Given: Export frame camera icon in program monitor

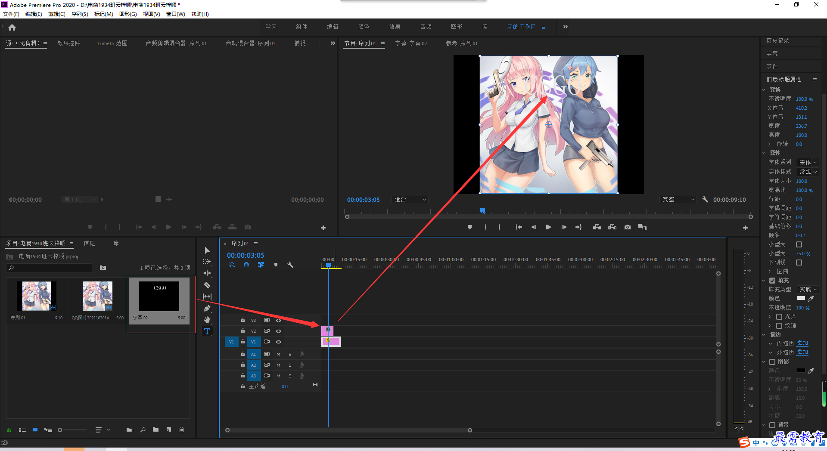Looking at the screenshot, I should [x=628, y=227].
